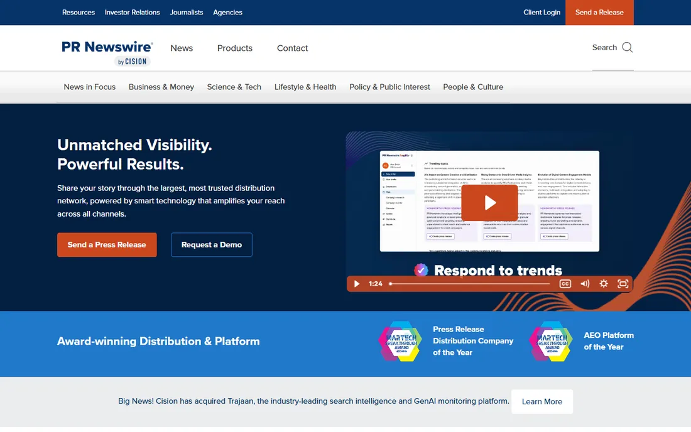Click the 1:24 video duration text

tap(376, 284)
